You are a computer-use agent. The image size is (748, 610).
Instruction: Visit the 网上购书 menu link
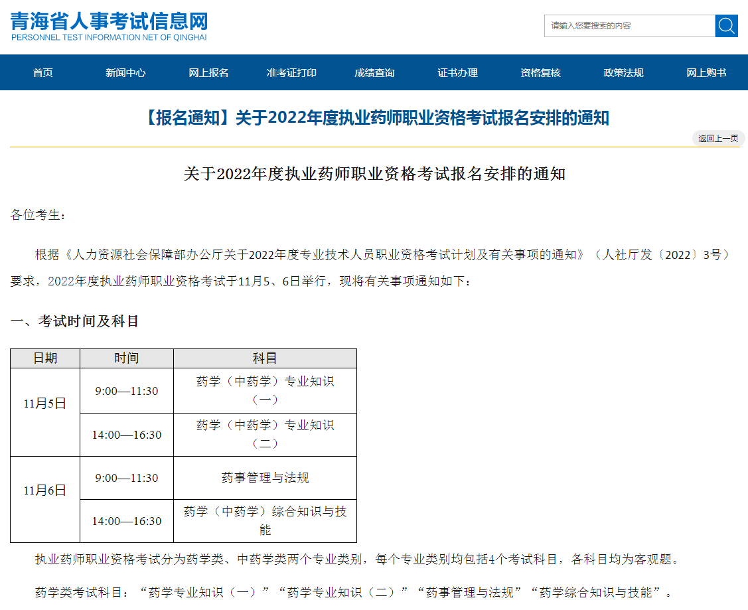click(x=706, y=73)
